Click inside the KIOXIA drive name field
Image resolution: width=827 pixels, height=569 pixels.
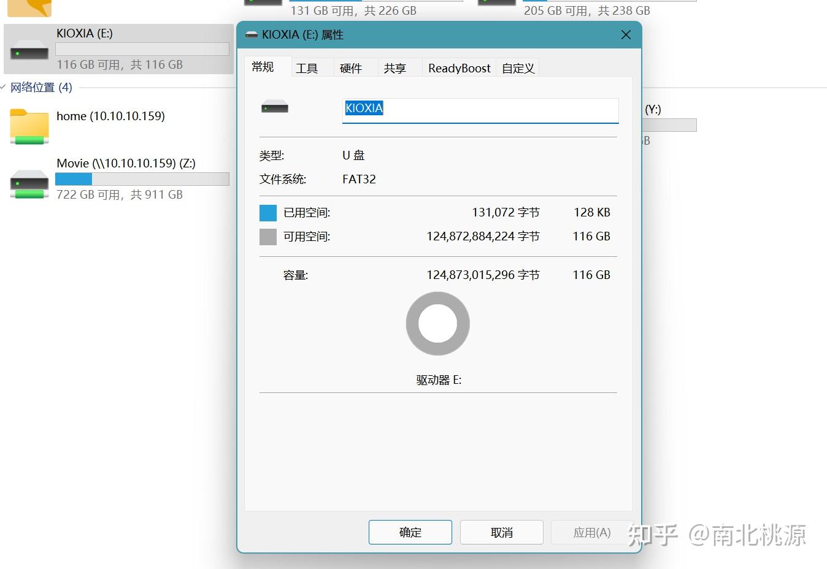coord(479,110)
